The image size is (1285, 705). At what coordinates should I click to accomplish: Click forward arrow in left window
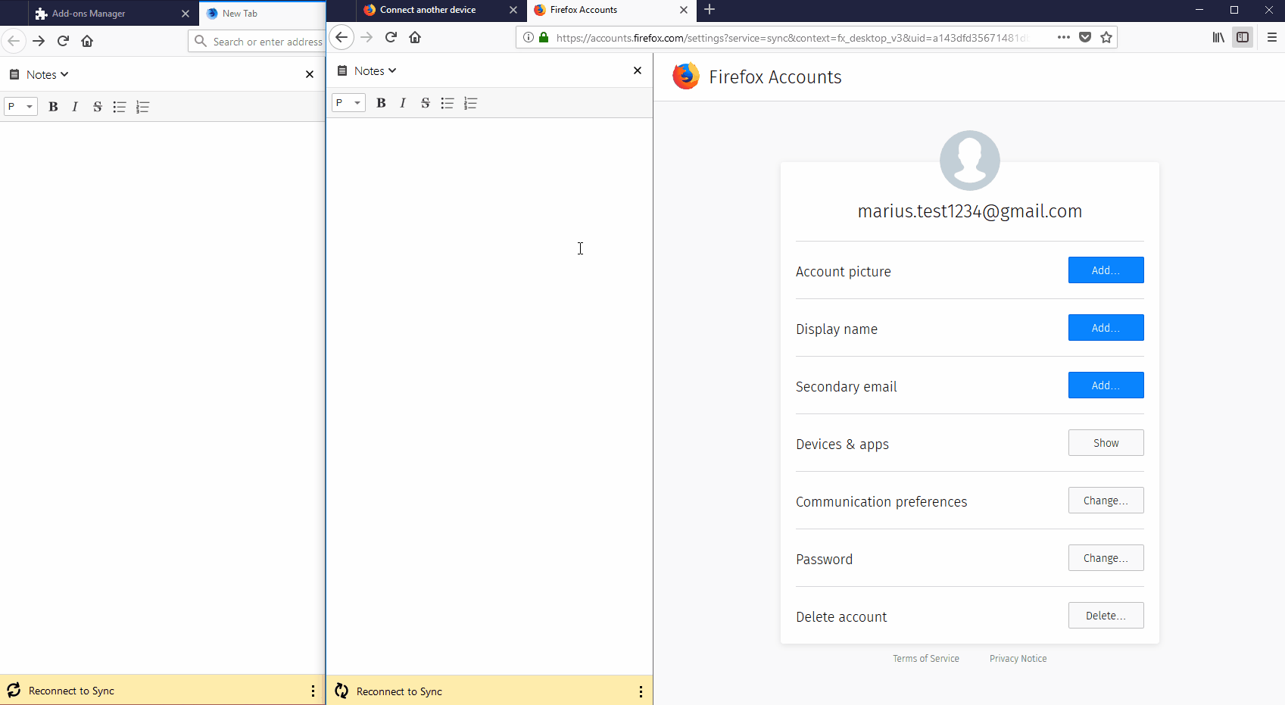tap(39, 41)
